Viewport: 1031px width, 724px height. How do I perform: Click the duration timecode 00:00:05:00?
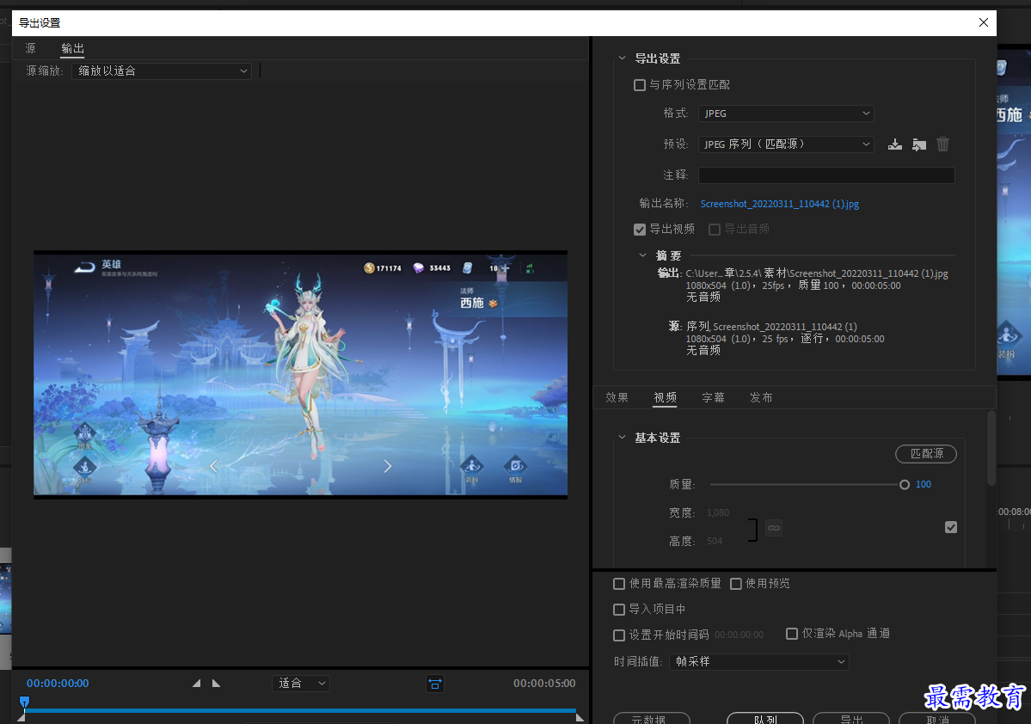544,684
